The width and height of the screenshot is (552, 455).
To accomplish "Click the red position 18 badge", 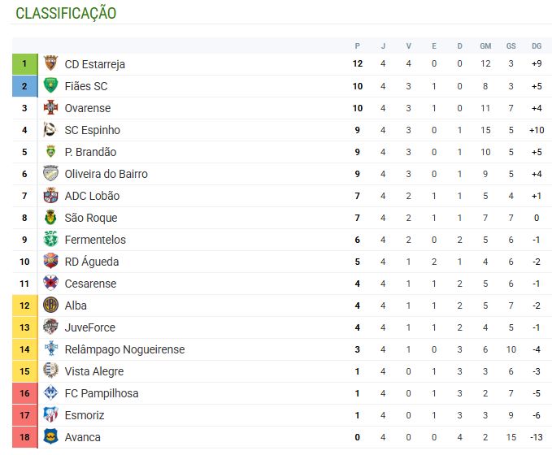I will tap(24, 437).
